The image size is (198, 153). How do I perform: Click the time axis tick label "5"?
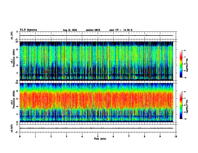tap(98, 136)
